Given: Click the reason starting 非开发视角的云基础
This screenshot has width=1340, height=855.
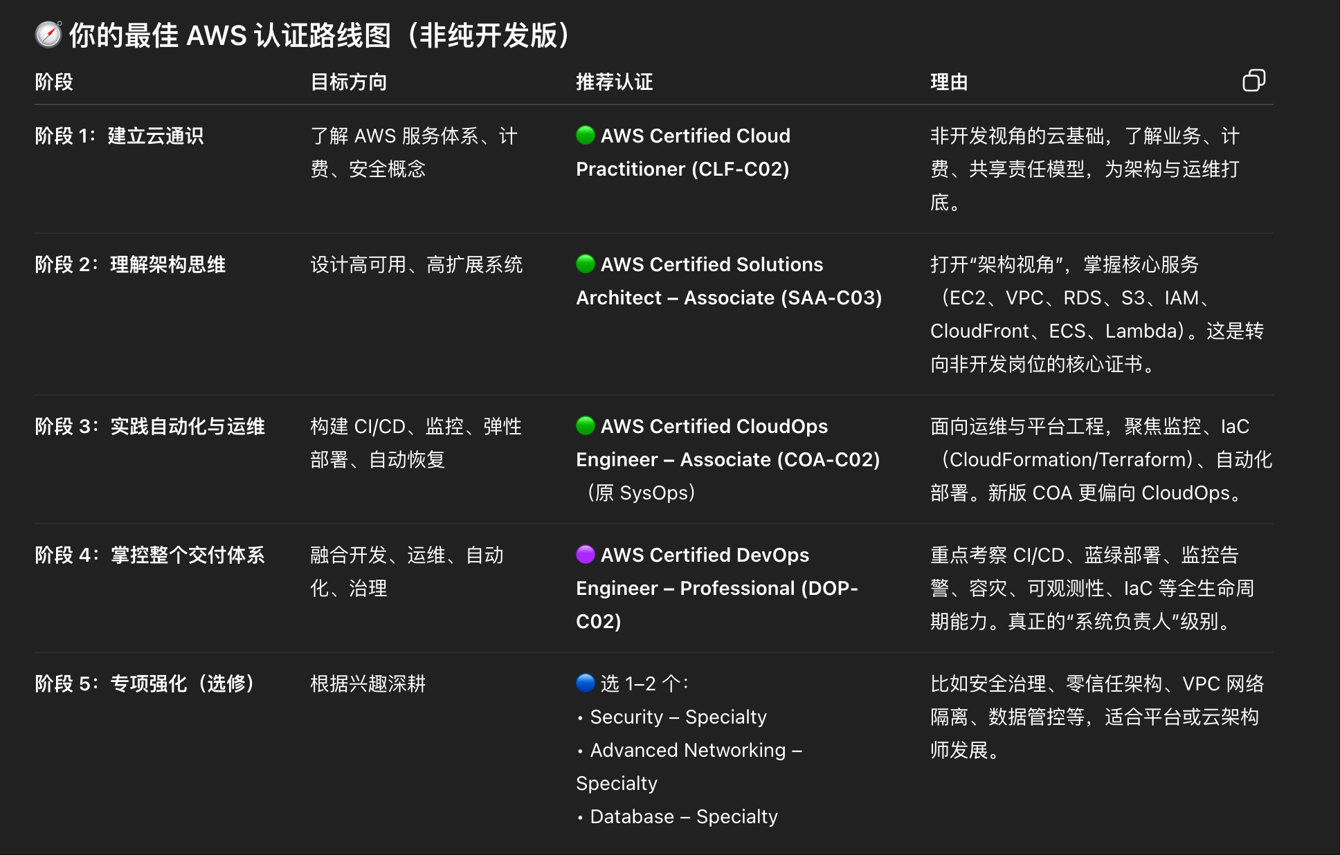Looking at the screenshot, I should [1085, 169].
